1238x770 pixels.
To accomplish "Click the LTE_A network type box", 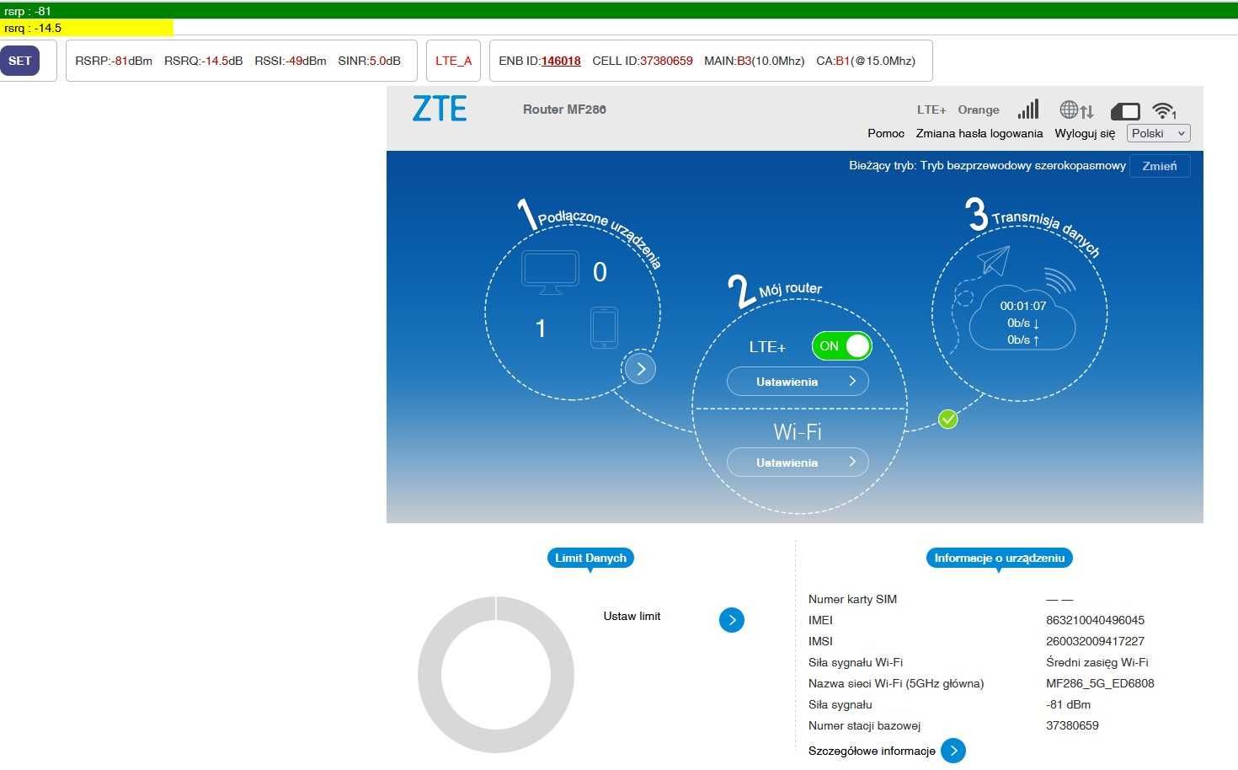I will [453, 61].
